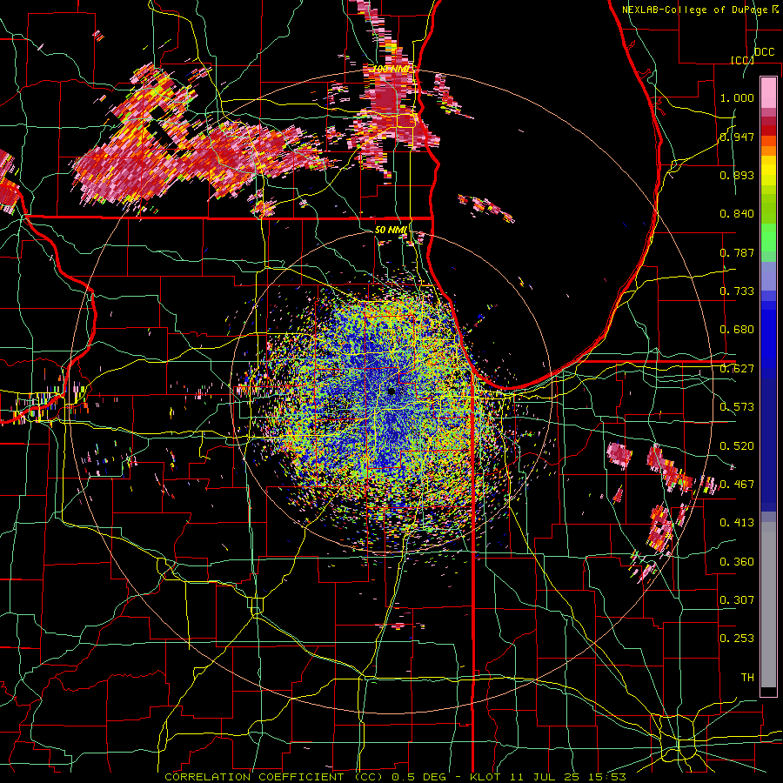Click the [CC] unit label
The width and height of the screenshot is (783, 783).
[743, 60]
